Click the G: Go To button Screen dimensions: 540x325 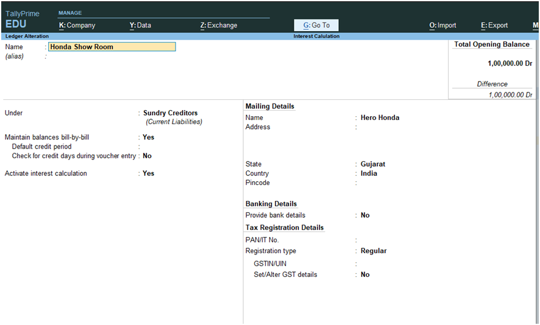click(x=316, y=25)
